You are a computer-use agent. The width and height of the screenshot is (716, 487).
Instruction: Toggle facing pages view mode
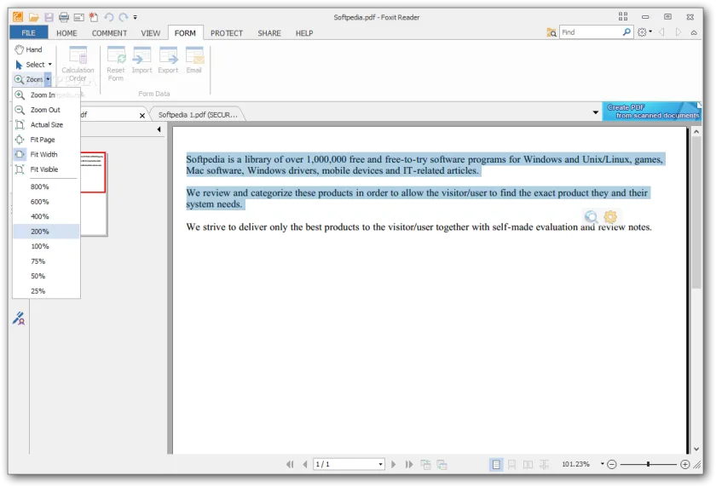pyautogui.click(x=528, y=464)
